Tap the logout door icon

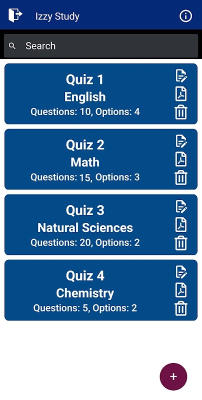(x=15, y=15)
